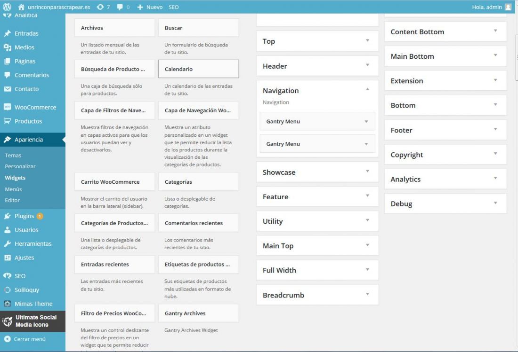Viewport: 518px width, 352px height.
Task: Click the Contacto envelope icon
Action: tap(7, 89)
